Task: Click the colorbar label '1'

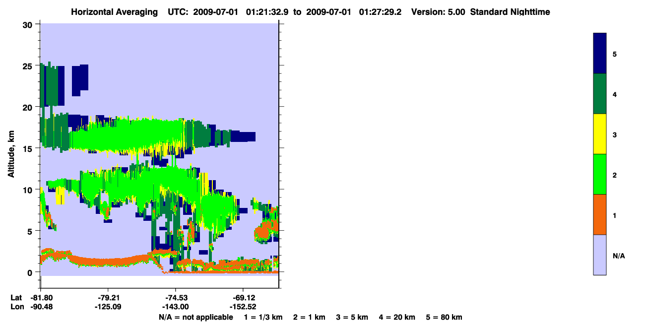Action: point(615,215)
